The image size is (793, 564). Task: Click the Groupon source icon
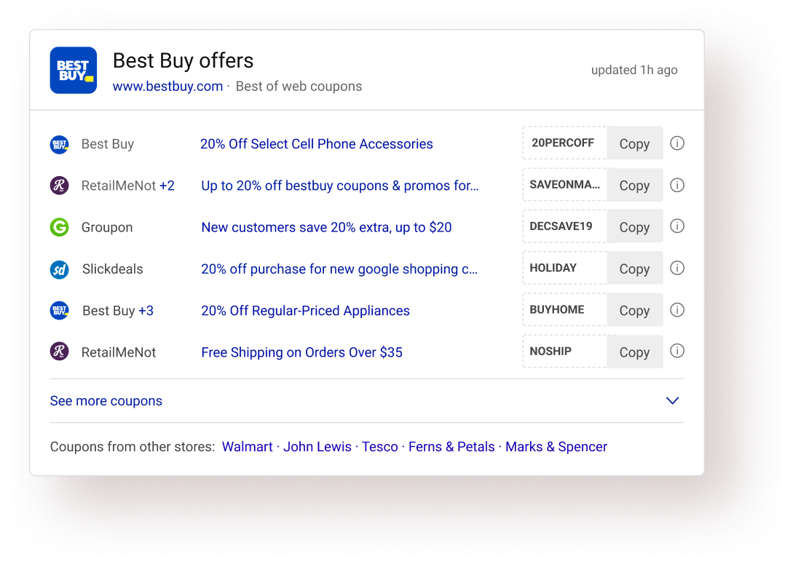pyautogui.click(x=59, y=227)
